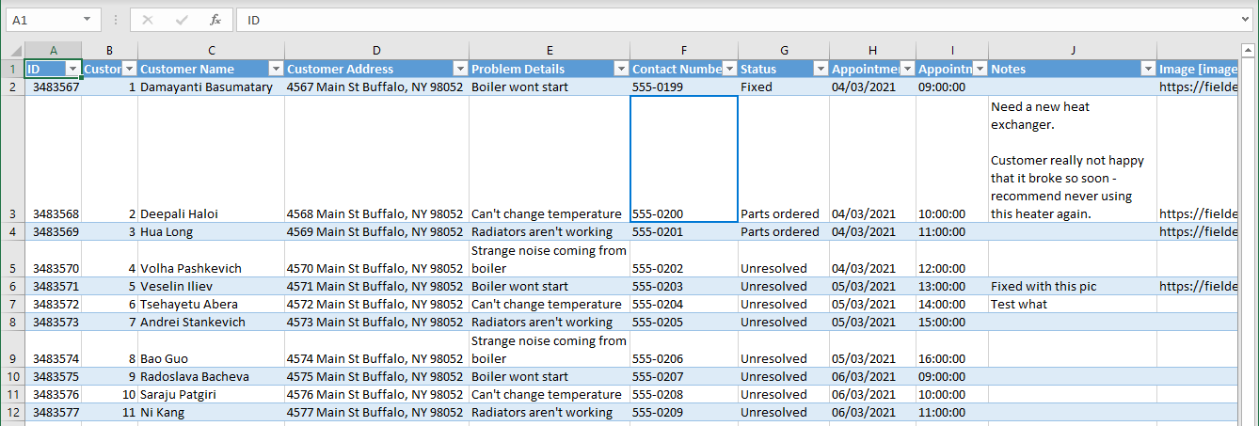The height and width of the screenshot is (426, 1259).
Task: Click address 4573 Main St Buffalo cell
Action: point(376,322)
